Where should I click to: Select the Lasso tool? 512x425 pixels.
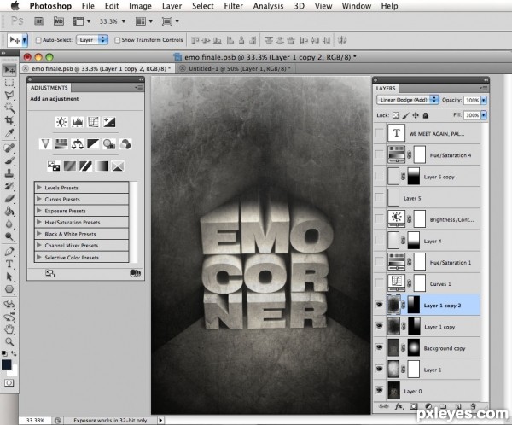9,96
